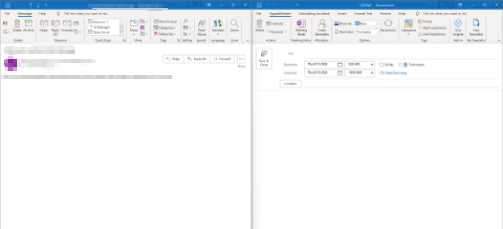This screenshot has height=229, width=503.
Task: Click Find icon in Editing group
Action: coord(186,22)
